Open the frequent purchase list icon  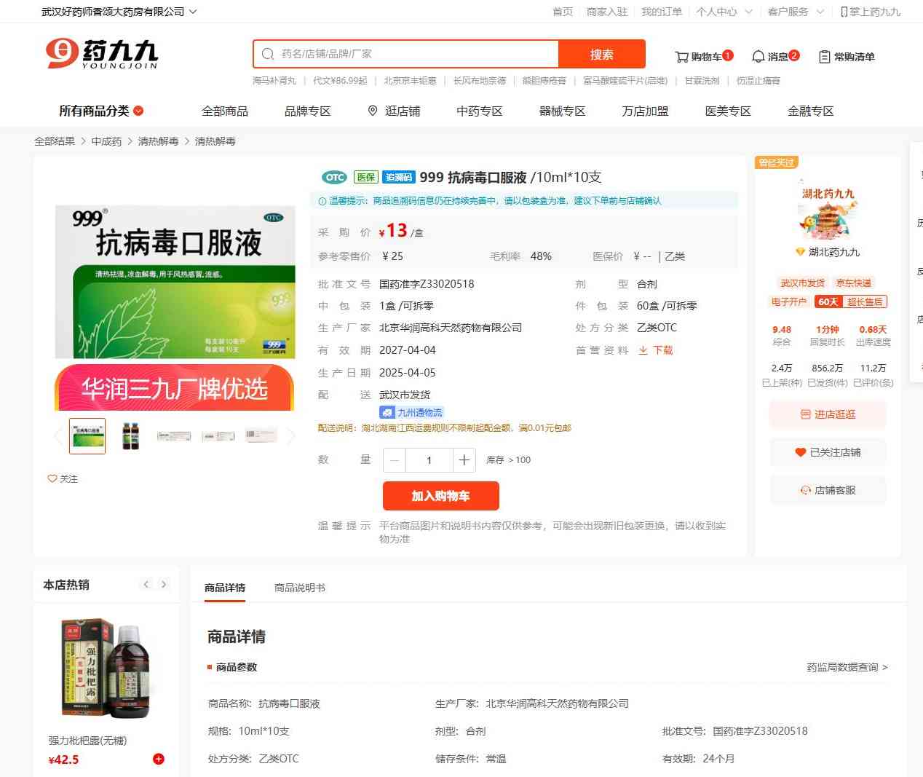click(x=825, y=57)
